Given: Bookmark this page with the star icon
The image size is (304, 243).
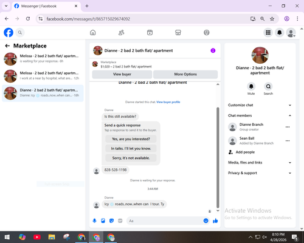Looking at the screenshot, I should click(272, 19).
